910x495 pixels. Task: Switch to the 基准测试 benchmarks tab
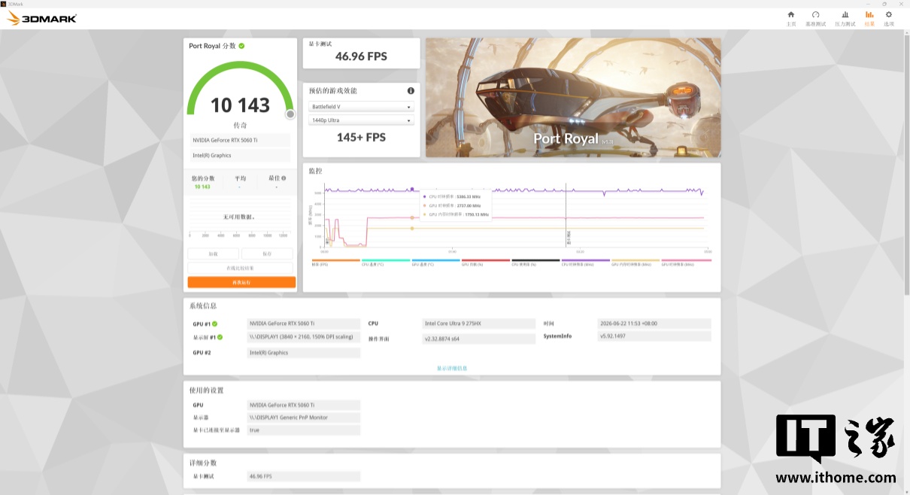pyautogui.click(x=815, y=18)
